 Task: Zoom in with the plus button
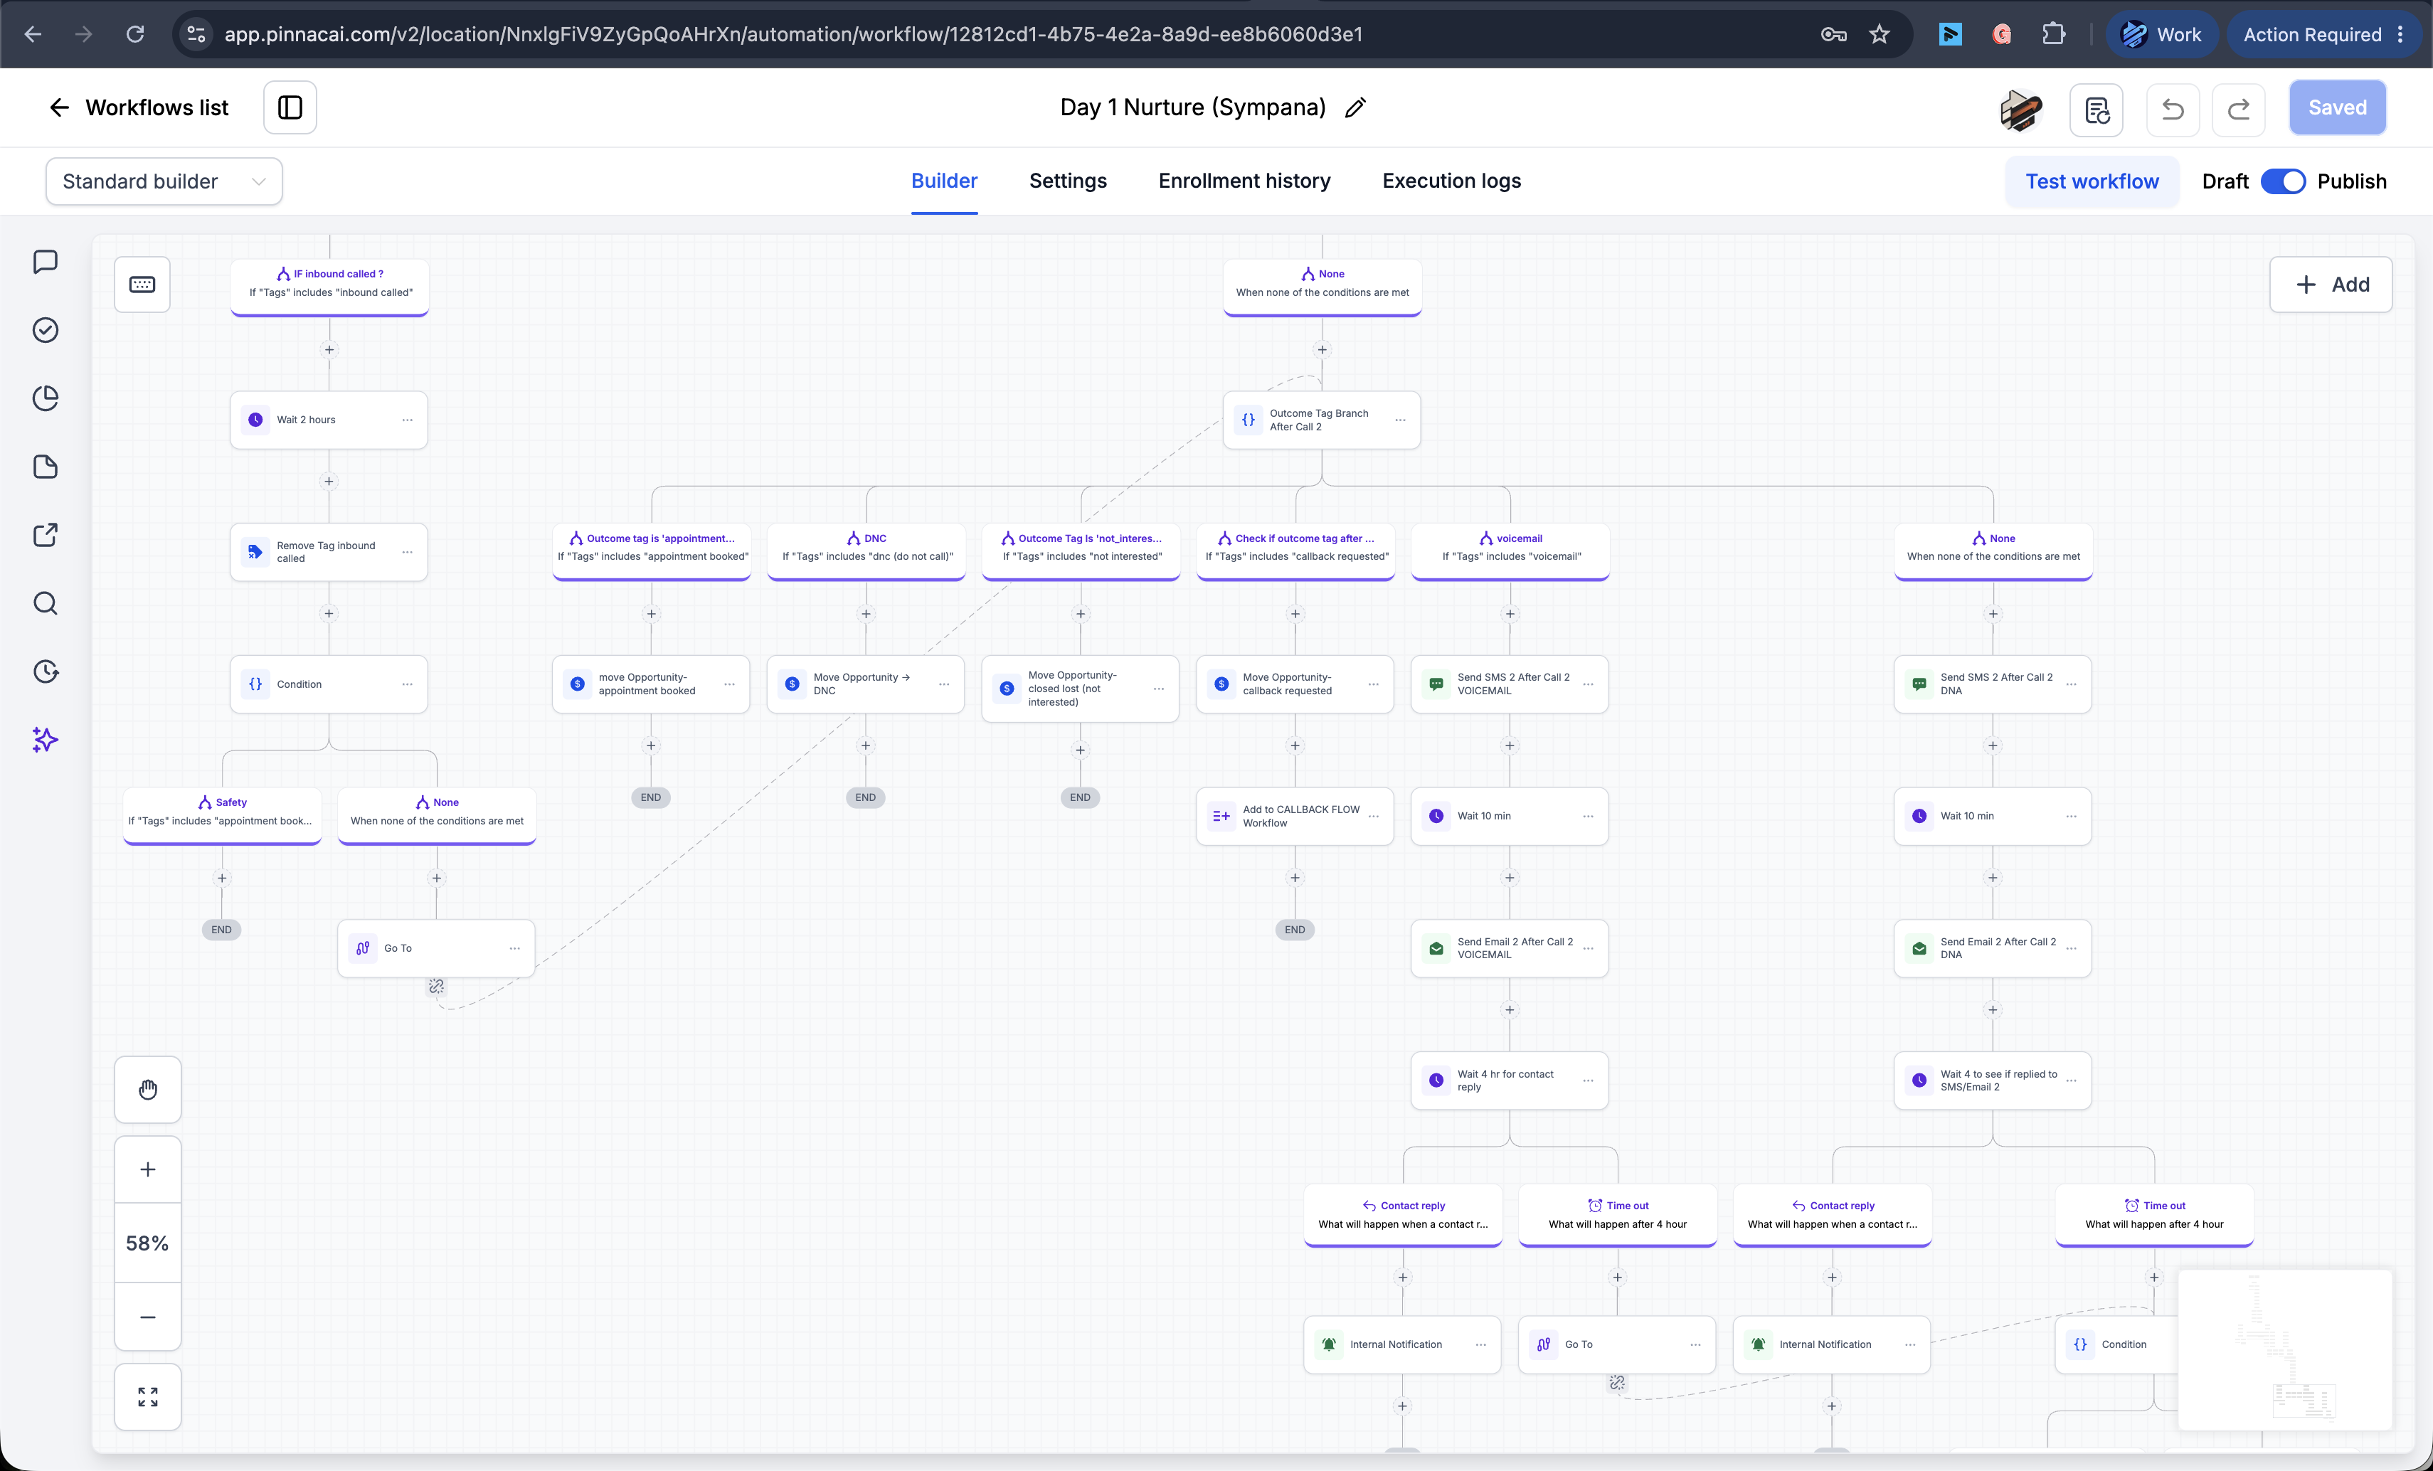(x=148, y=1170)
